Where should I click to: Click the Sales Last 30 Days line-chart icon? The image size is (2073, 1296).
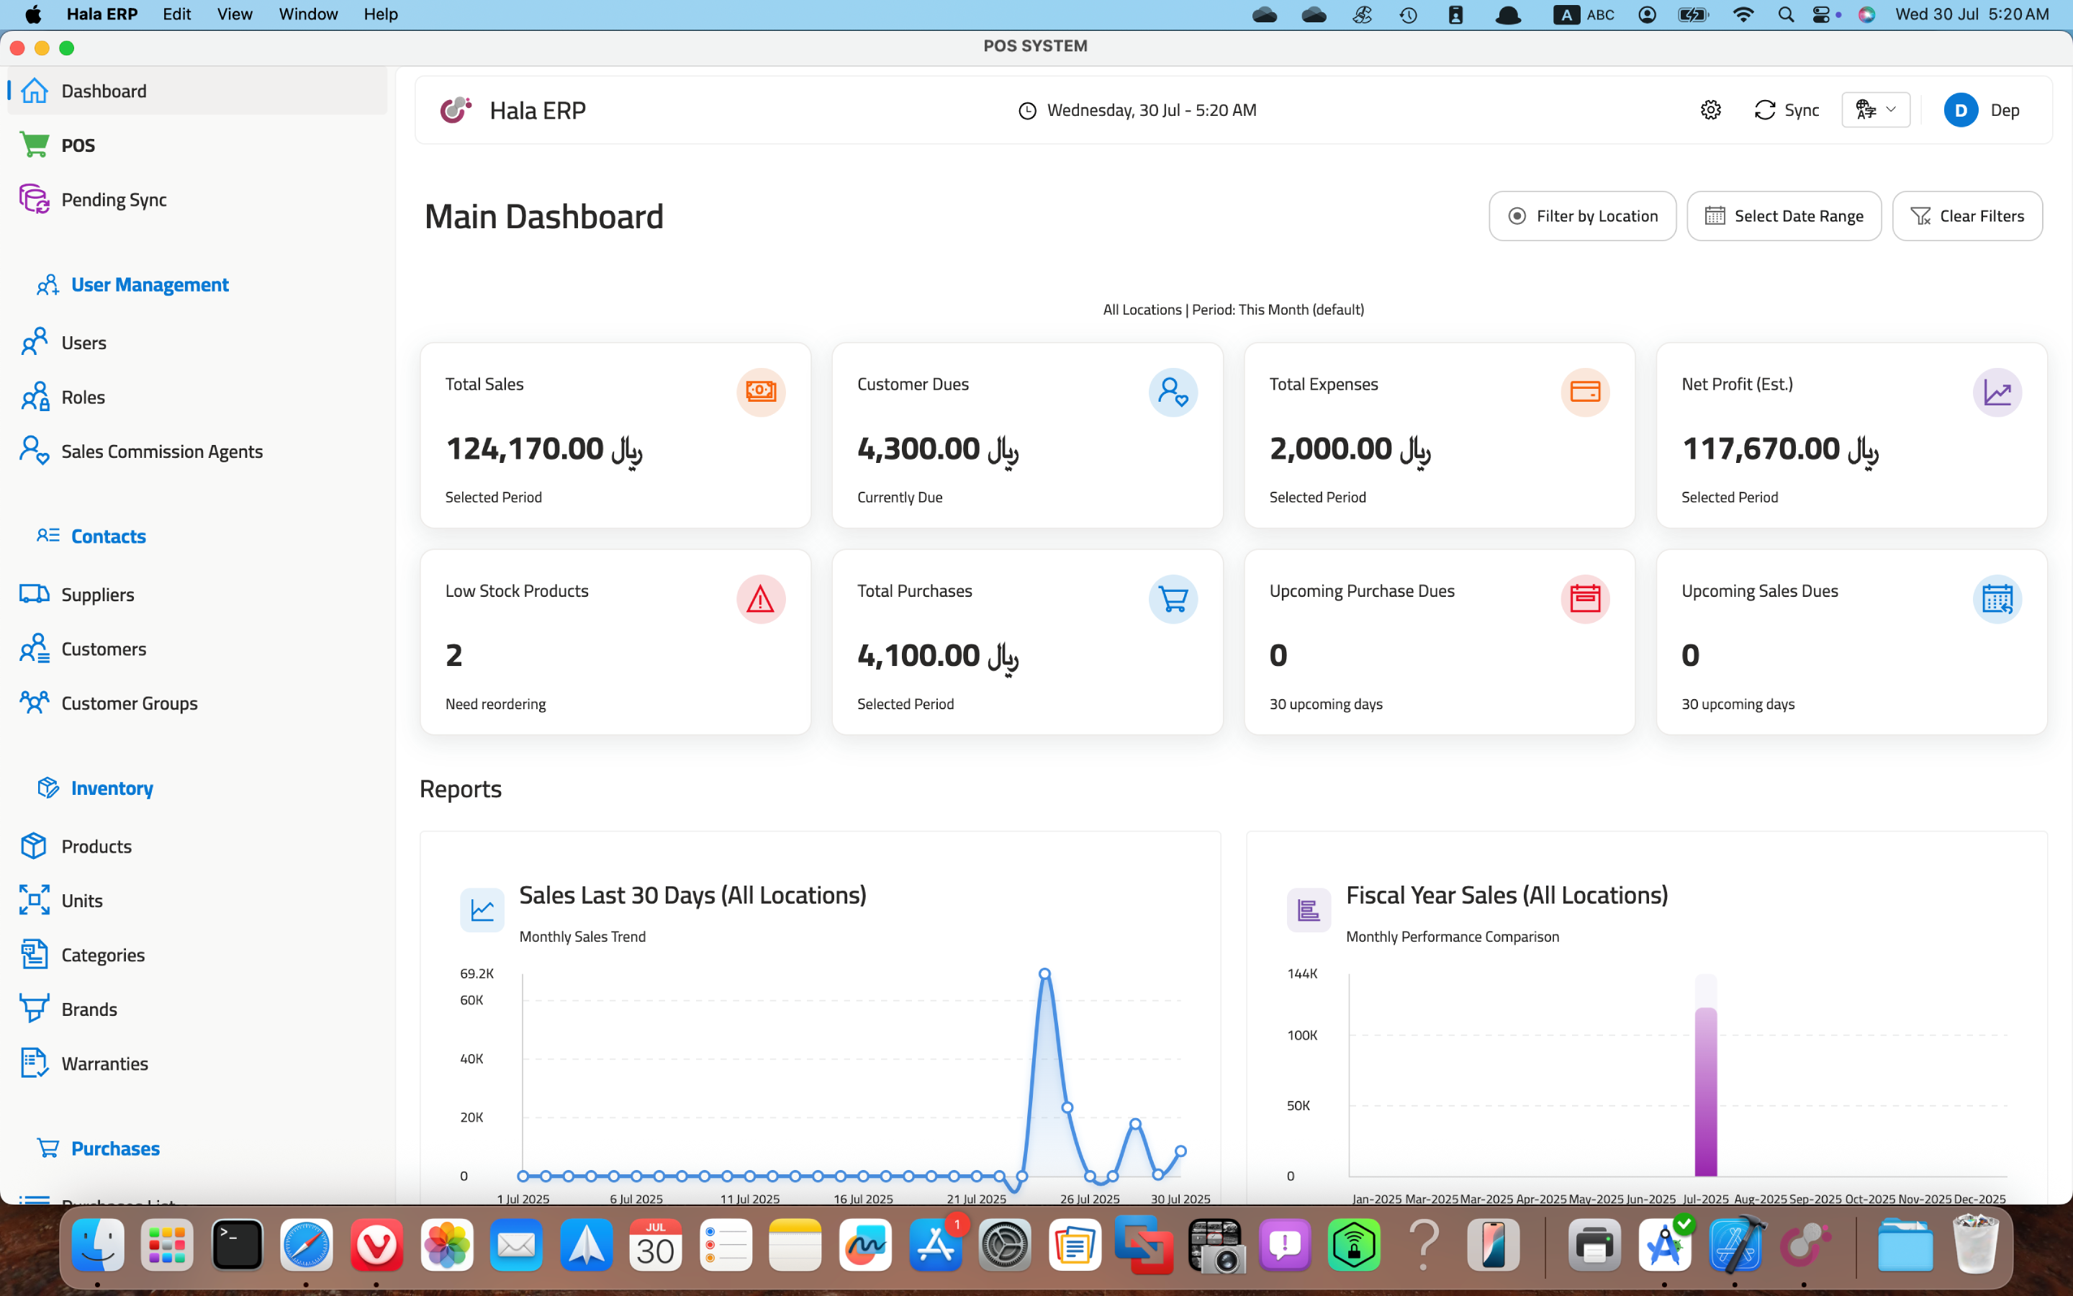pyautogui.click(x=482, y=909)
